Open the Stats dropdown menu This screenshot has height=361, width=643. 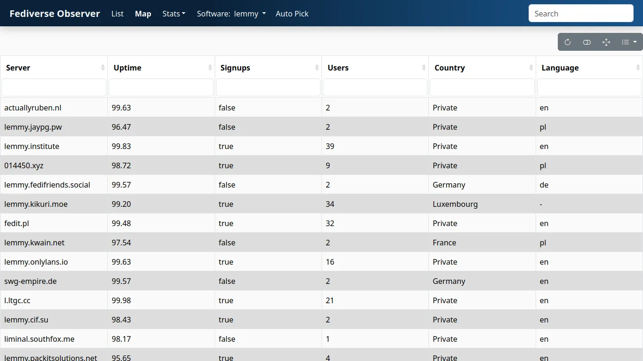(x=174, y=14)
